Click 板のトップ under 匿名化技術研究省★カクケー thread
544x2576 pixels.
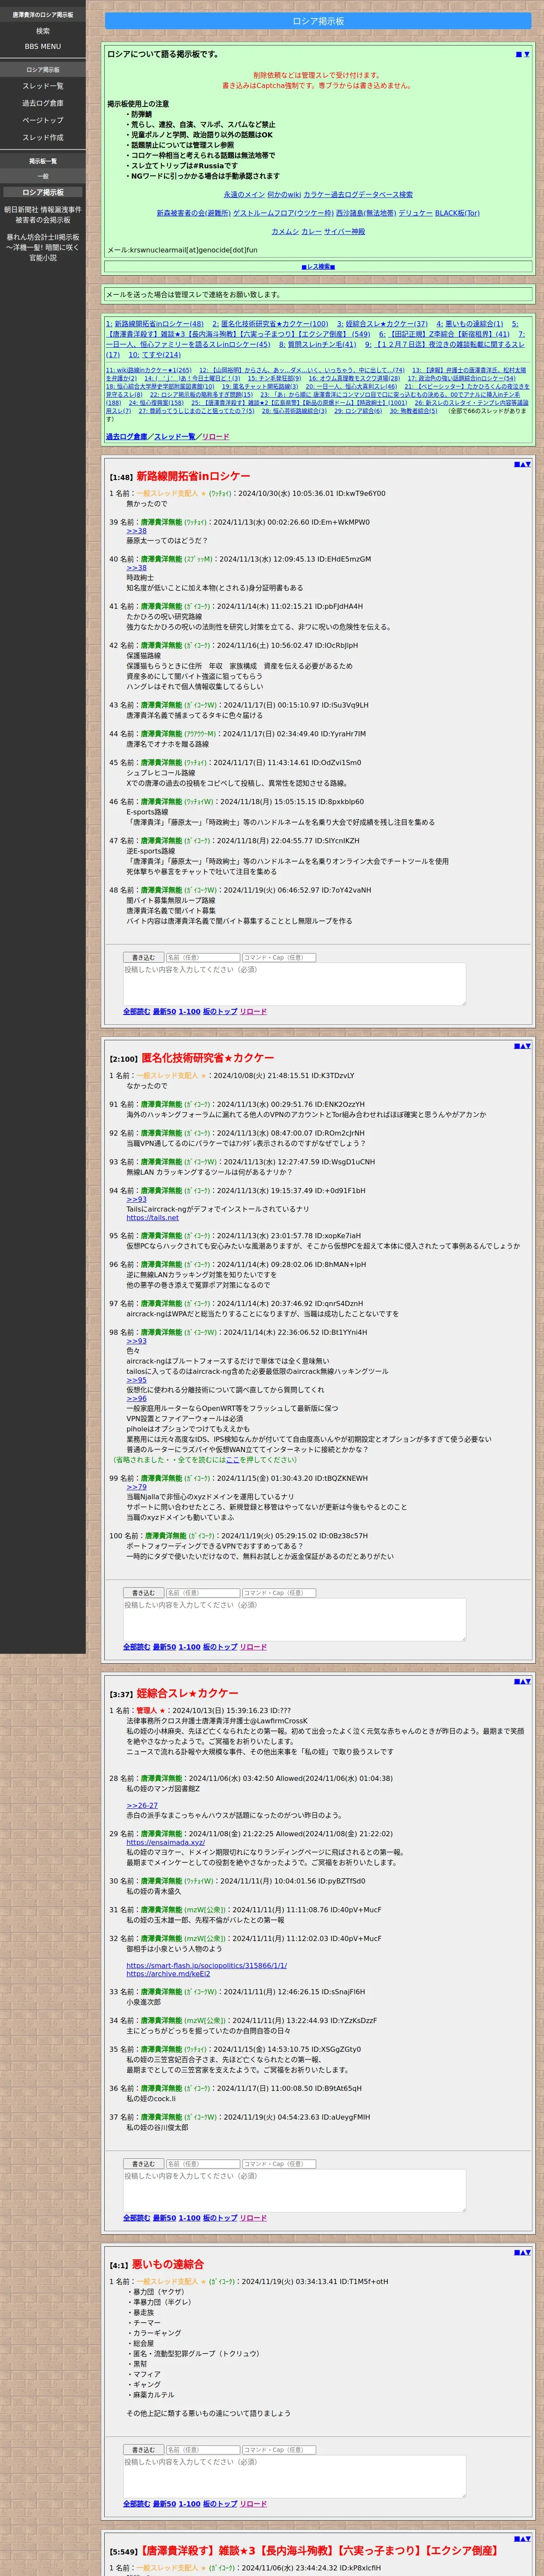pos(220,1646)
